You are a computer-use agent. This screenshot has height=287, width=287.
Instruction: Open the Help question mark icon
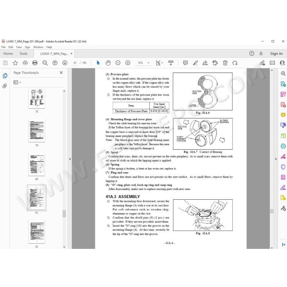[x=252, y=53]
